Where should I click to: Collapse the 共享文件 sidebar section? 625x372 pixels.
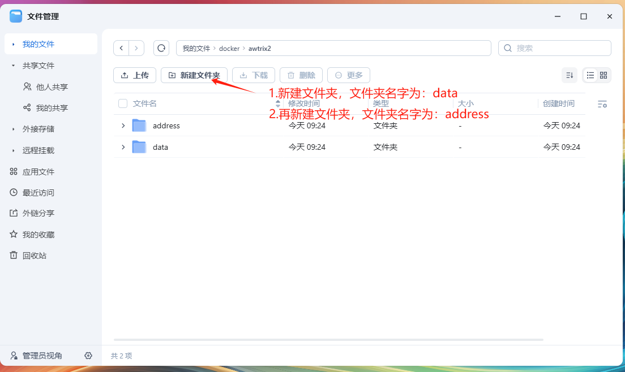[x=14, y=66]
